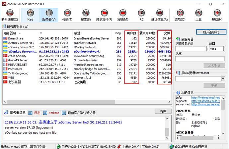229x149 pixels.
Task: Sort by the Ping column header
Action: 117,33
